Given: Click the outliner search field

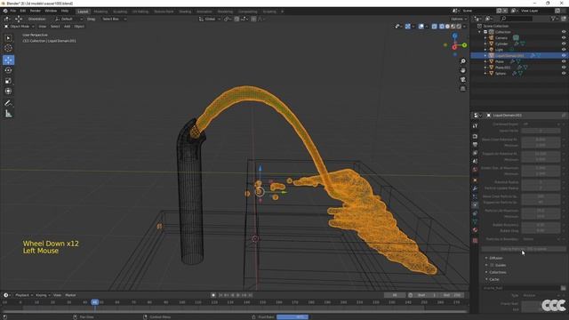Looking at the screenshot, I should (x=517, y=19).
